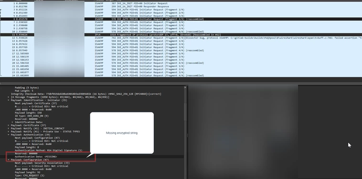Screen dimensions: 362x179
Task: Expand Payload: Notify Private Use STATUS TYPES
Action: [x=9, y=131]
